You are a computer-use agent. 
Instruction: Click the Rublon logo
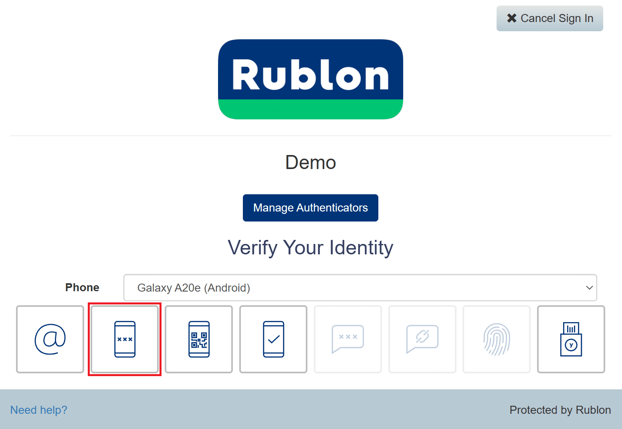coord(311,79)
